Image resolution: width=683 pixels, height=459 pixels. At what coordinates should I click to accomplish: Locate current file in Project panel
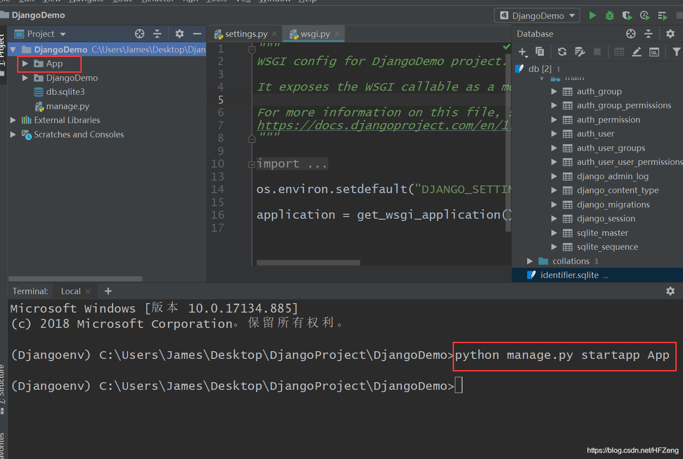(140, 34)
